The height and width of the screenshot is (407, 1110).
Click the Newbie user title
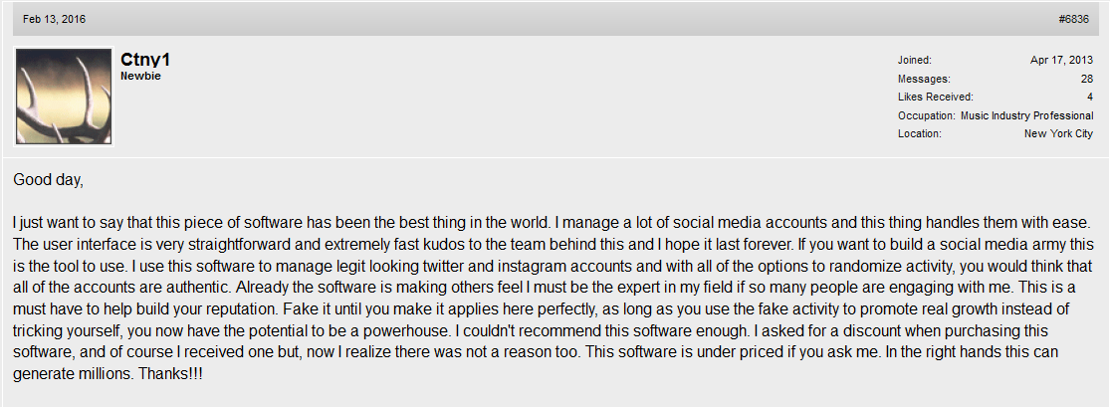pos(141,76)
